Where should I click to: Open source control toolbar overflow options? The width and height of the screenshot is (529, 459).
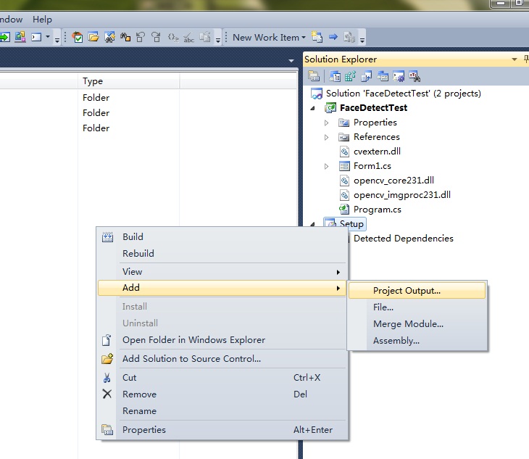(x=218, y=40)
